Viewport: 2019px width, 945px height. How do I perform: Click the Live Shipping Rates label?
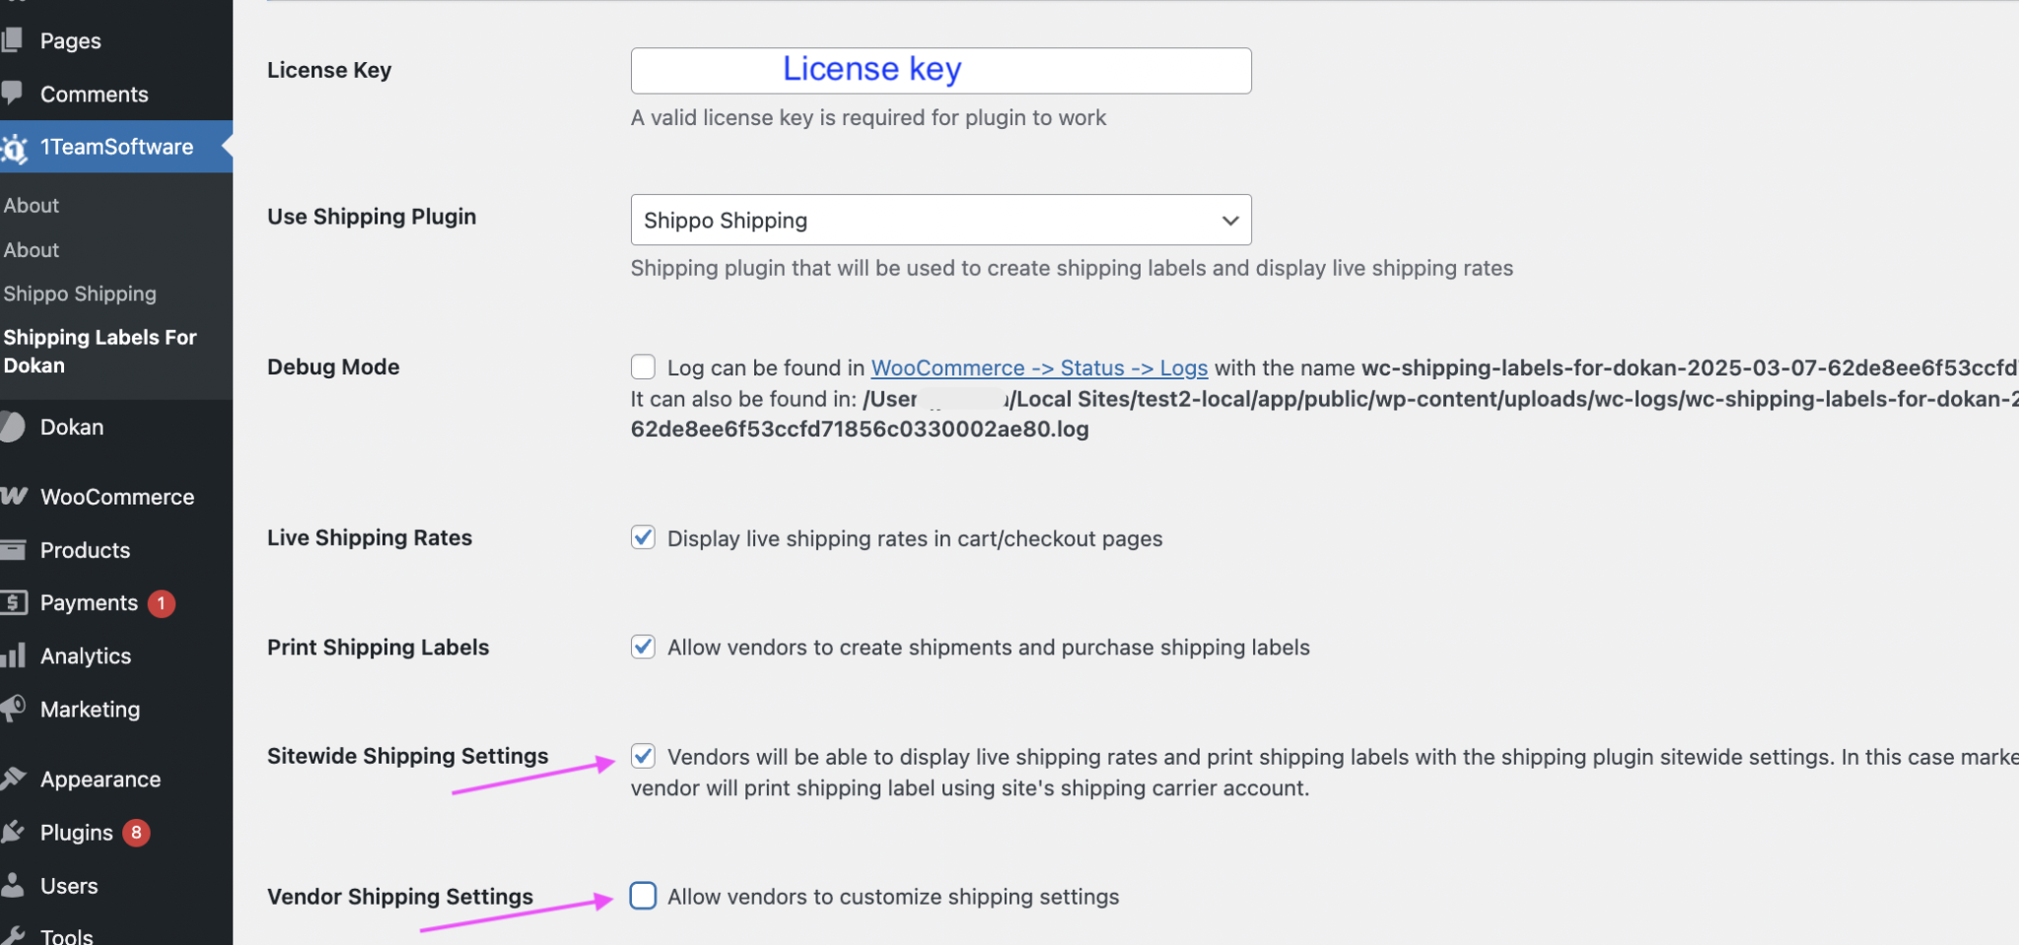point(370,537)
